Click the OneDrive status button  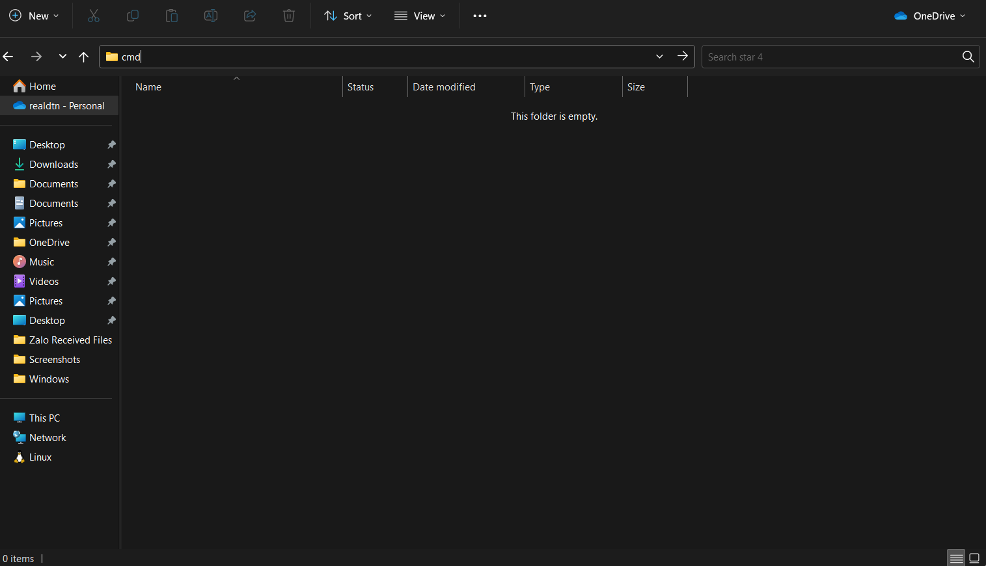pyautogui.click(x=929, y=16)
